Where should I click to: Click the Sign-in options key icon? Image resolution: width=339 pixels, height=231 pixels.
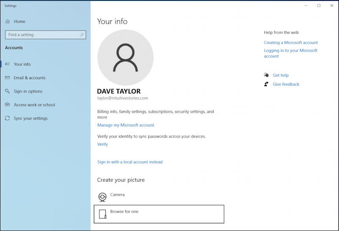coord(8,91)
